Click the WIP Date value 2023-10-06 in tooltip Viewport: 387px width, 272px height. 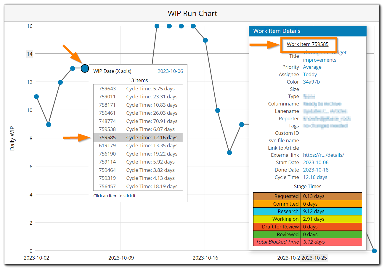pyautogui.click(x=171, y=71)
